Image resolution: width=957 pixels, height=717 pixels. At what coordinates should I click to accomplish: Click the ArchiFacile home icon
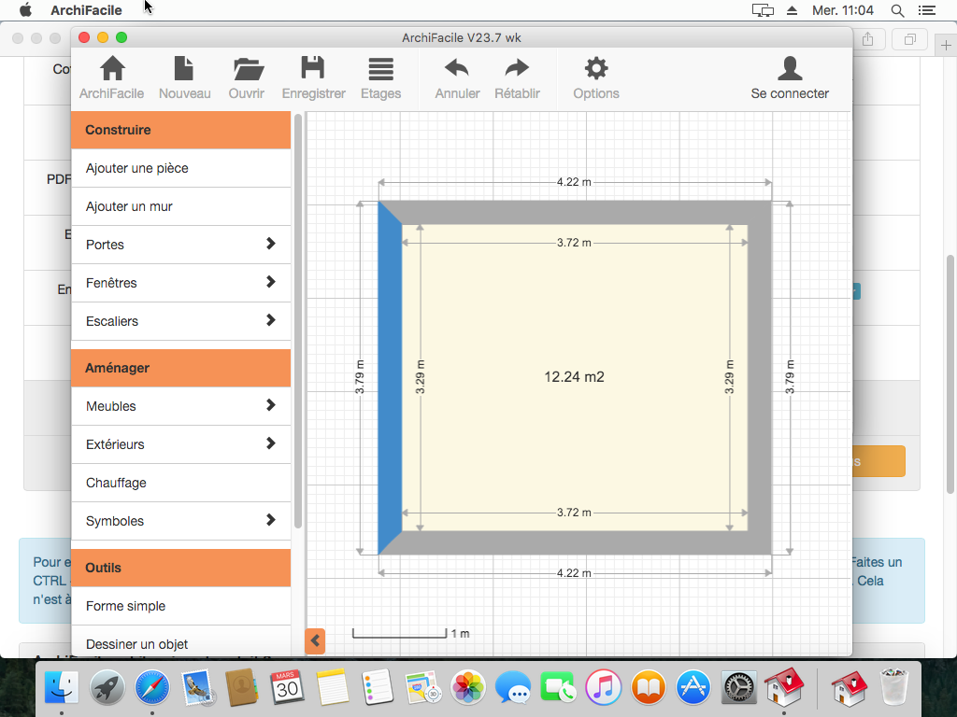point(112,69)
